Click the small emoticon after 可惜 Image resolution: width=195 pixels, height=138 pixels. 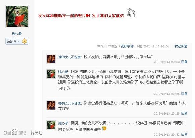[68, 88]
